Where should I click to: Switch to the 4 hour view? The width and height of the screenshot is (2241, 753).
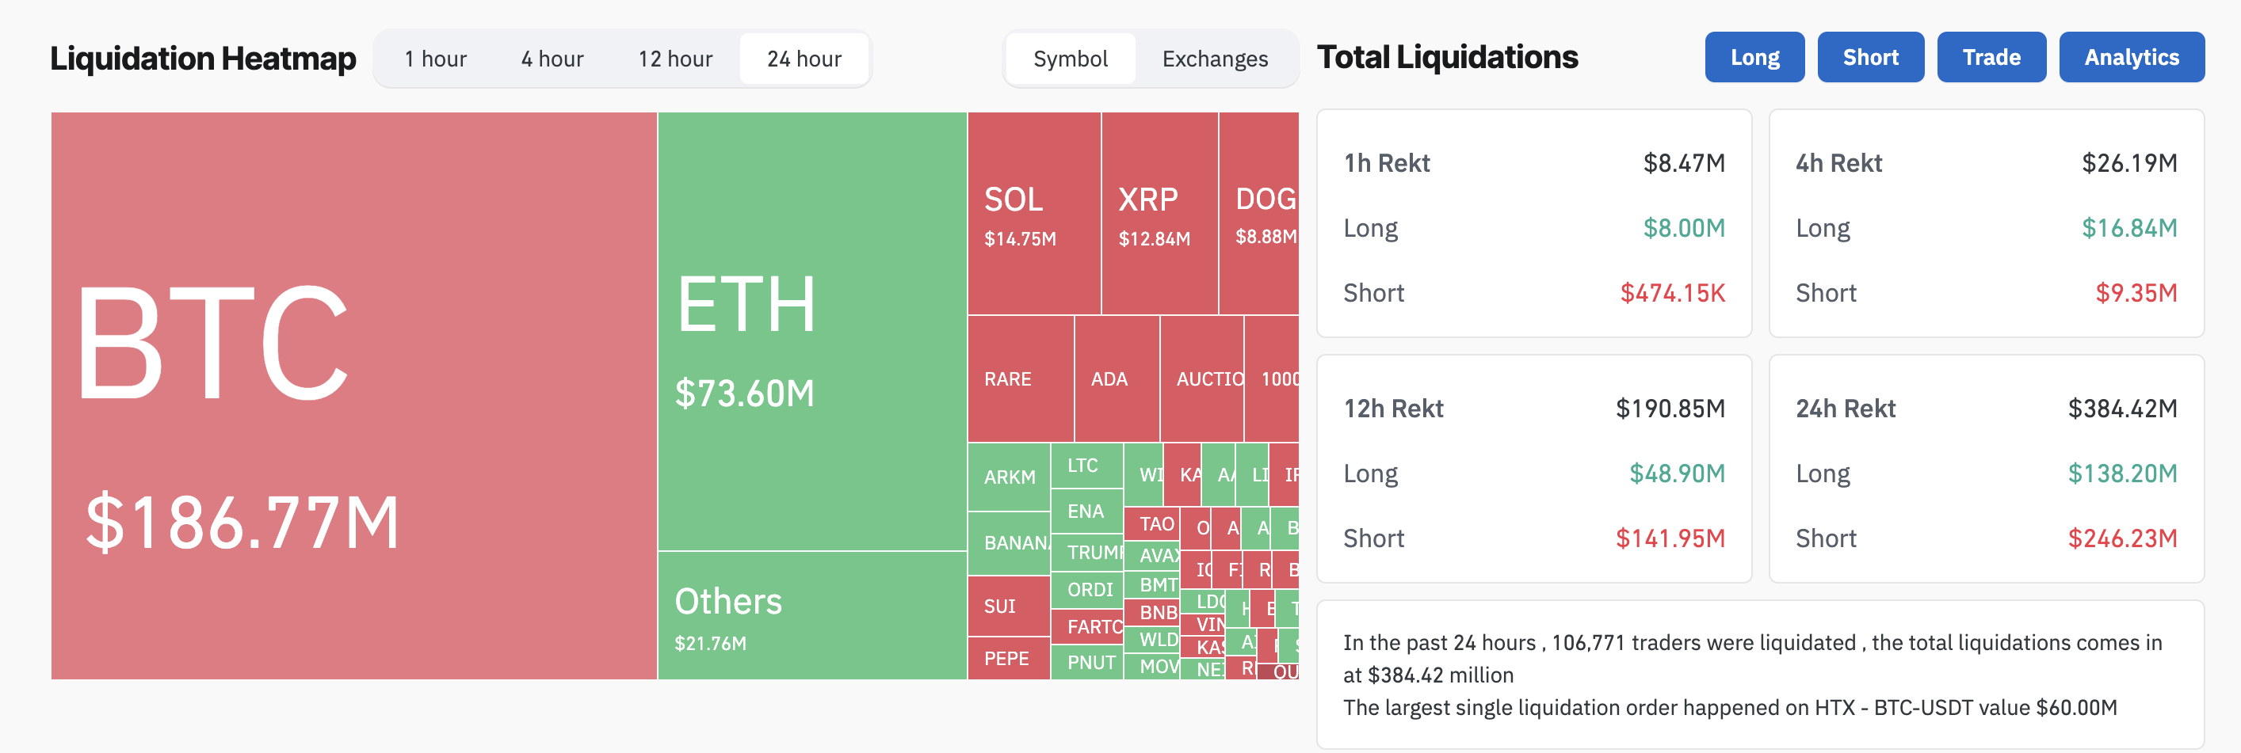[552, 59]
